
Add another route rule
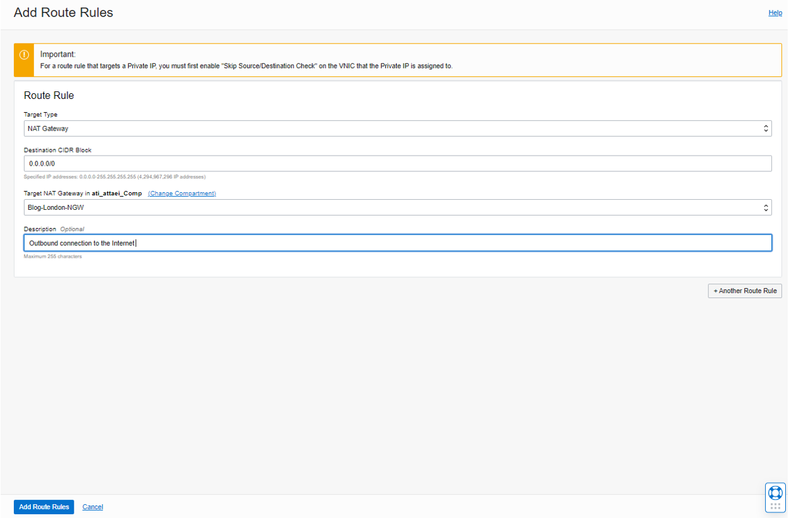click(745, 291)
